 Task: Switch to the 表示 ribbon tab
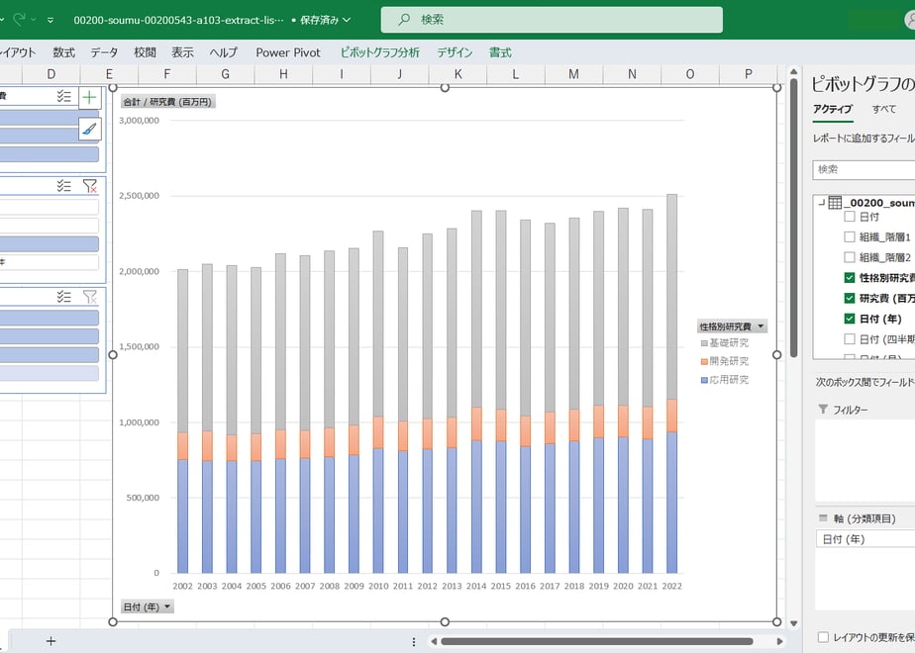point(182,52)
